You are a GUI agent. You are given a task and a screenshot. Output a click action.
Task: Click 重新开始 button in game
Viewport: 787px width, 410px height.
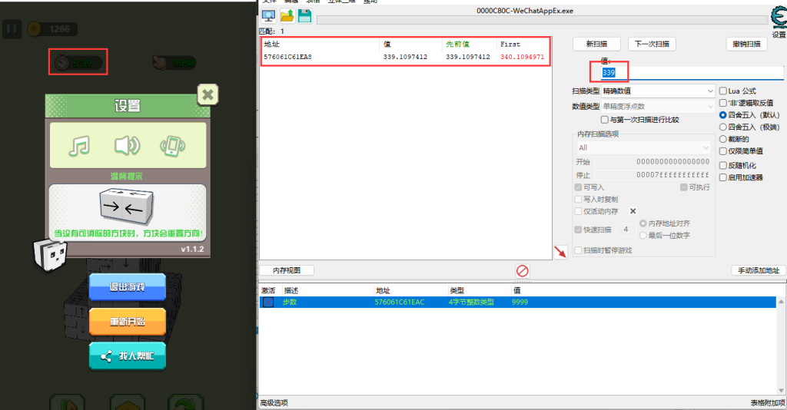pyautogui.click(x=128, y=322)
